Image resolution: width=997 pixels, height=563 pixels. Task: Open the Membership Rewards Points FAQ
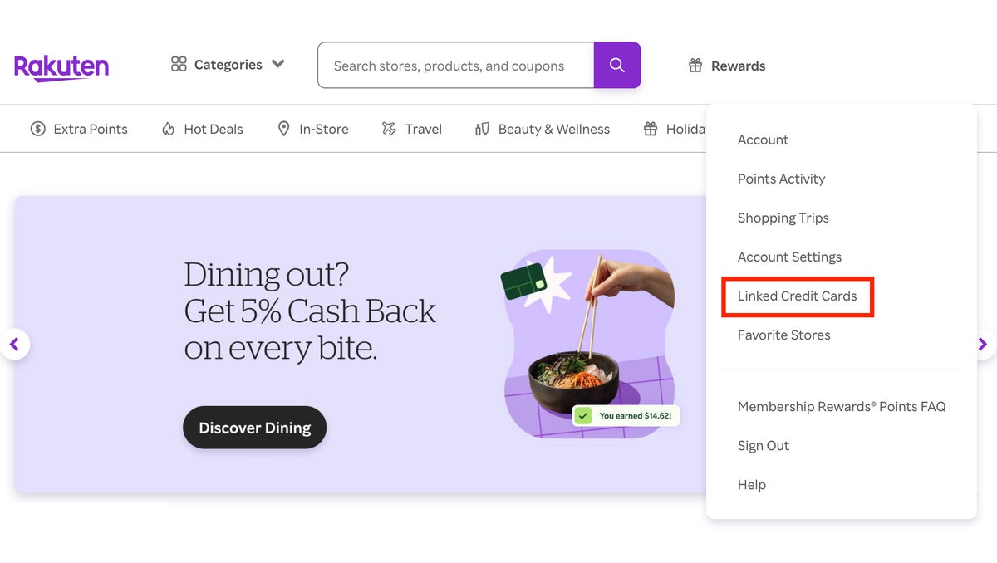[842, 406]
